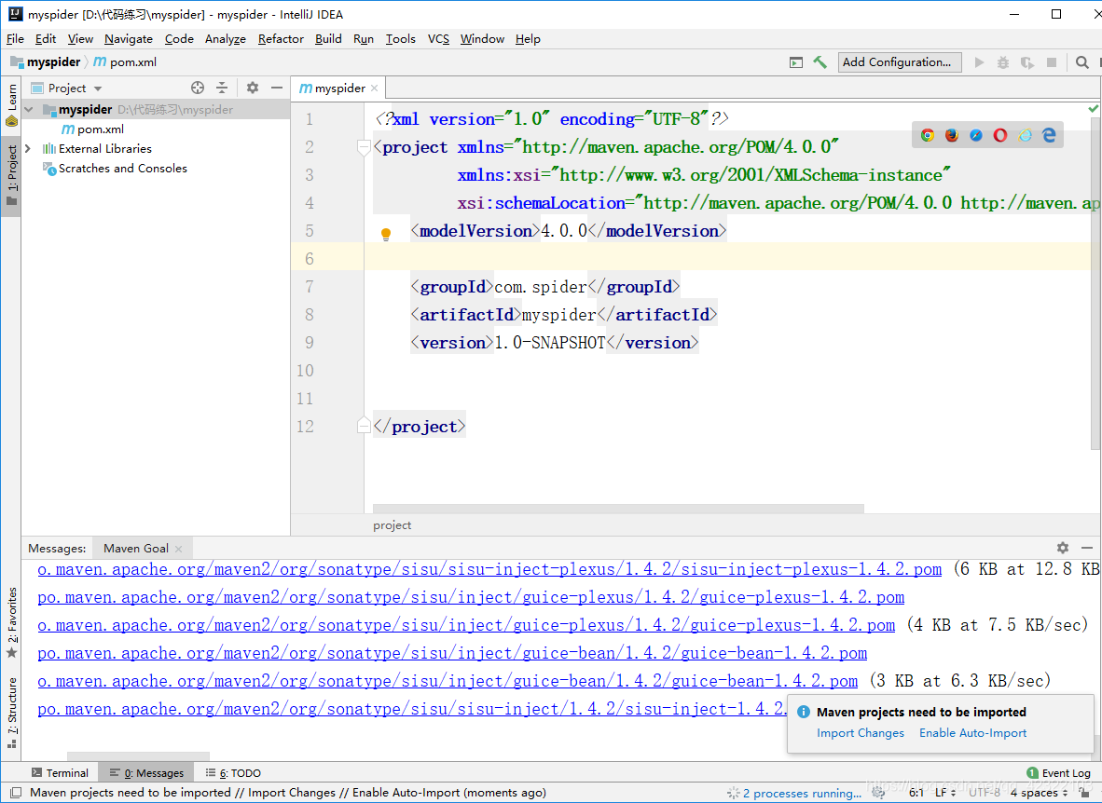Collapse the project tag fold on line 2
Screen dimensions: 1102x803
coord(364,147)
